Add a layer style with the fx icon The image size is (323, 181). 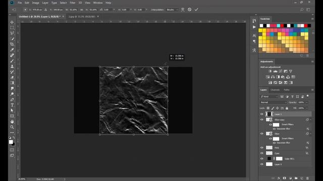(x=279, y=178)
